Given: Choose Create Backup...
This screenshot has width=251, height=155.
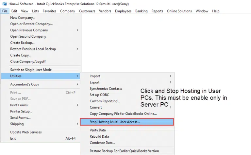Looking at the screenshot, I should point(41,43).
